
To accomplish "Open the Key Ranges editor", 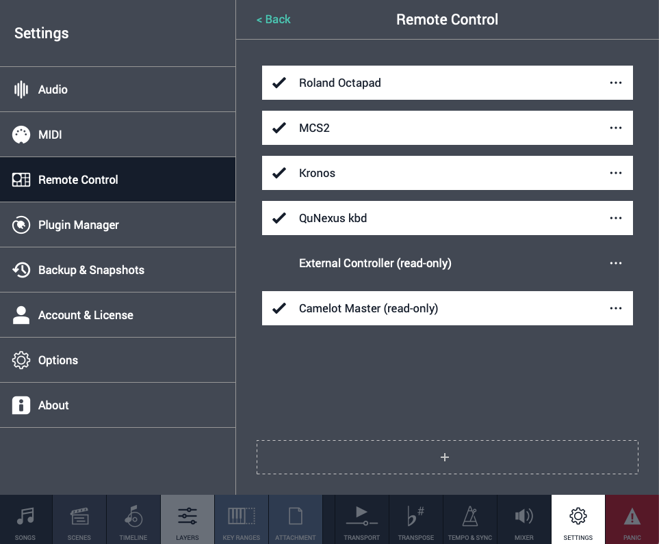I will (x=241, y=519).
